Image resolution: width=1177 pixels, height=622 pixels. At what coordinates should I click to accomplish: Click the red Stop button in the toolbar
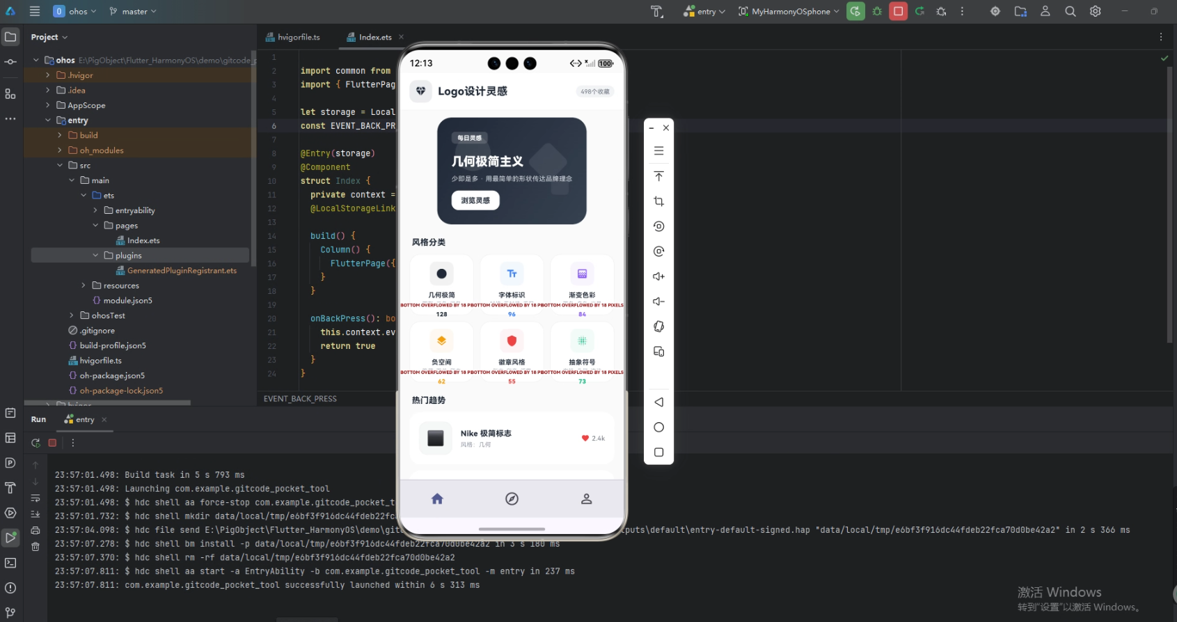(899, 11)
